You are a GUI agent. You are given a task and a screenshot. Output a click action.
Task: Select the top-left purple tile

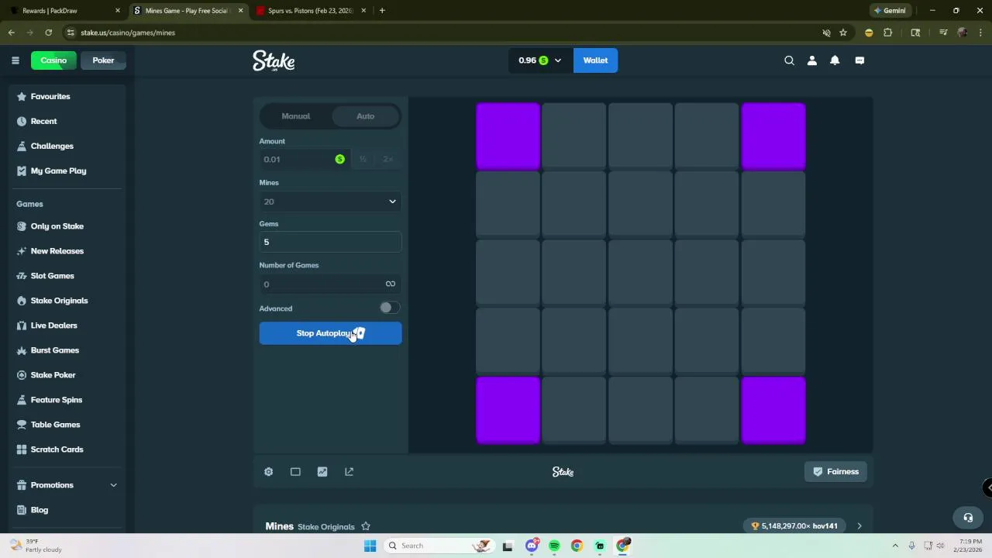coord(508,136)
